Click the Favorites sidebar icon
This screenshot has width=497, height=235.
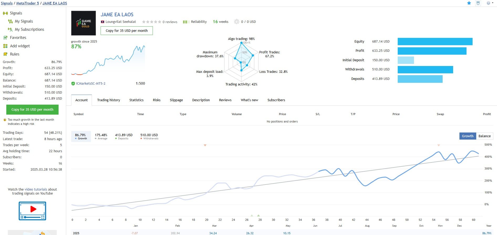[x=5, y=38]
